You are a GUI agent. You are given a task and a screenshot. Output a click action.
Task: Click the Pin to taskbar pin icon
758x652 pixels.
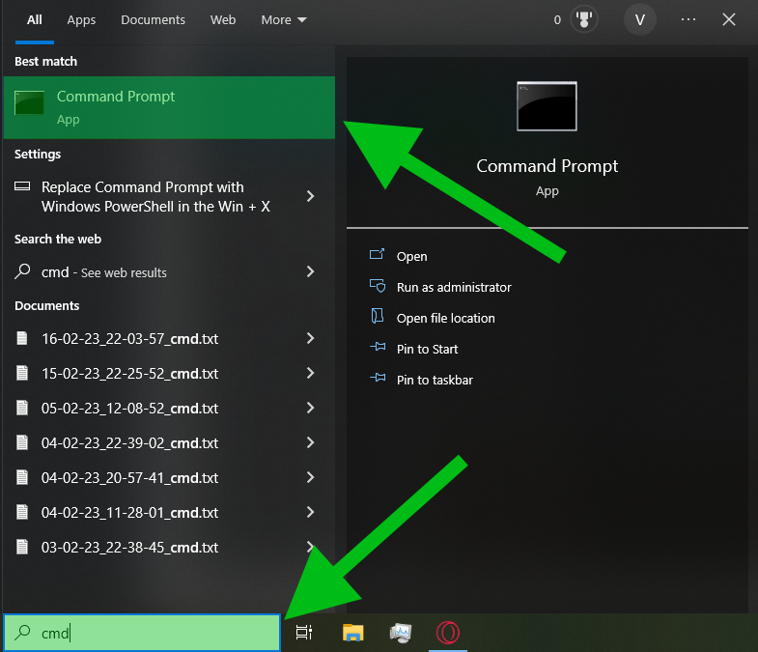pyautogui.click(x=378, y=379)
